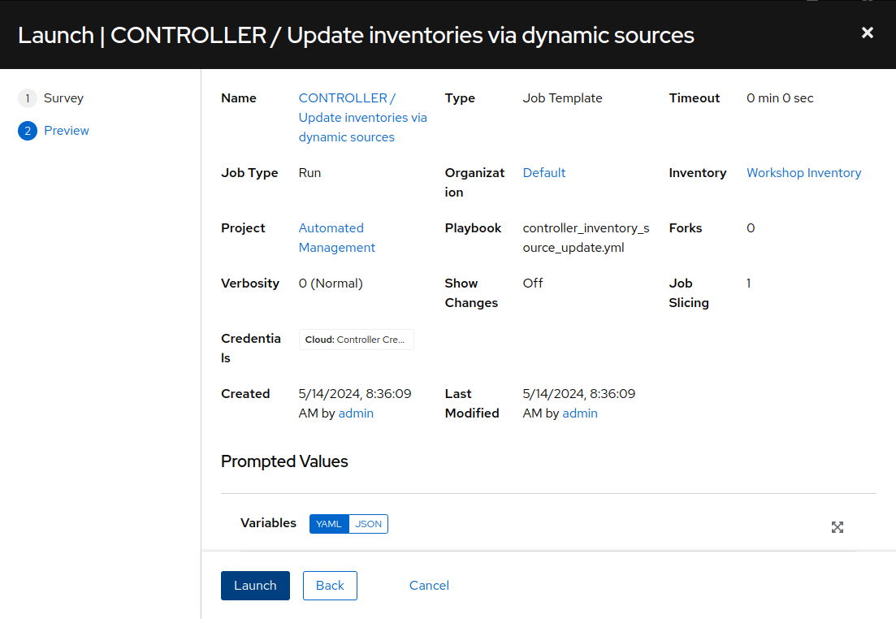The width and height of the screenshot is (896, 619).
Task: Open the Default organization link
Action: coord(544,172)
